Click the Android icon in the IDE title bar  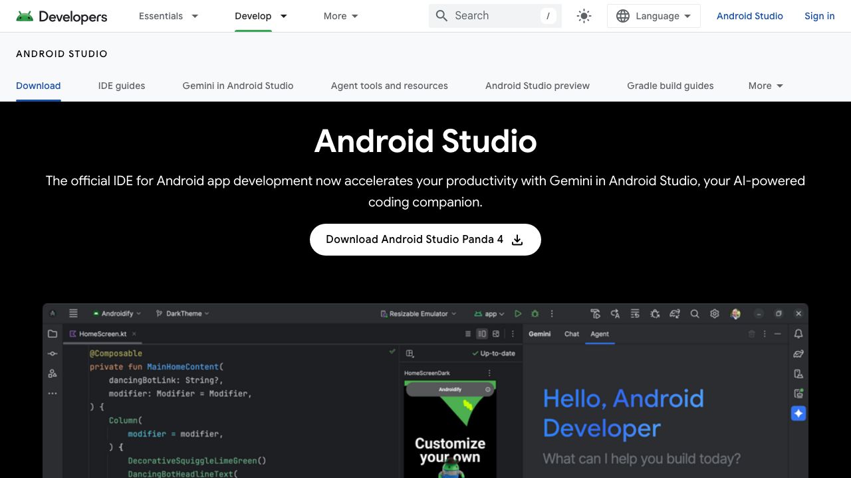click(x=53, y=313)
